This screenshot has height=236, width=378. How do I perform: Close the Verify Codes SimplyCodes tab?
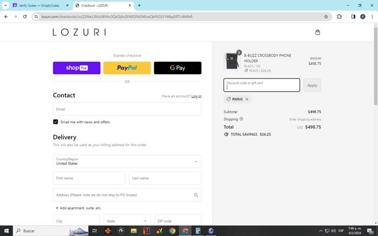click(x=67, y=5)
